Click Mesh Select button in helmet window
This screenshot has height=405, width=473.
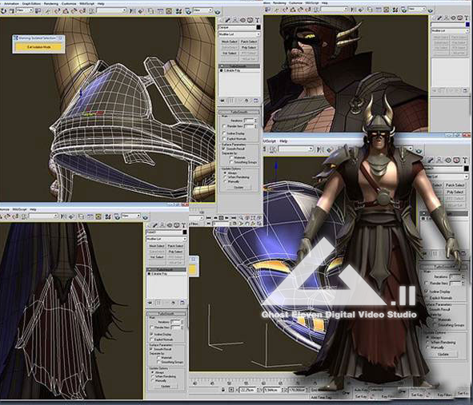229,42
